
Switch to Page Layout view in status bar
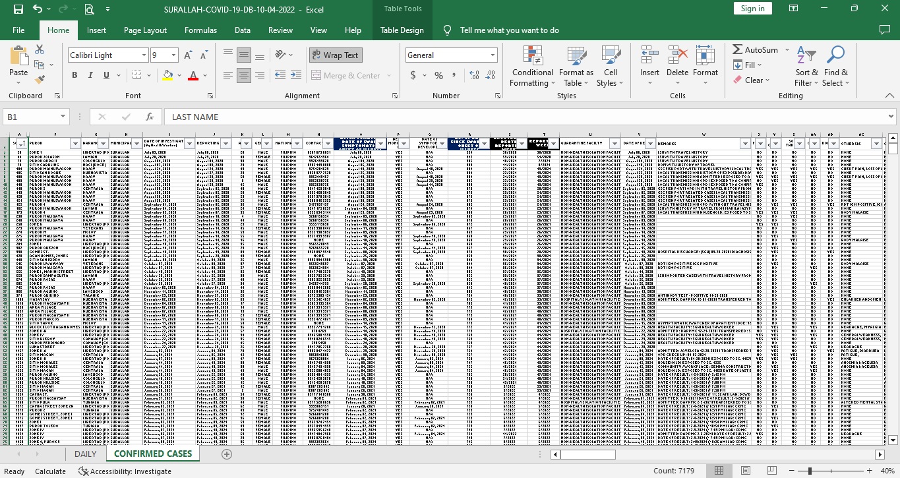[746, 471]
